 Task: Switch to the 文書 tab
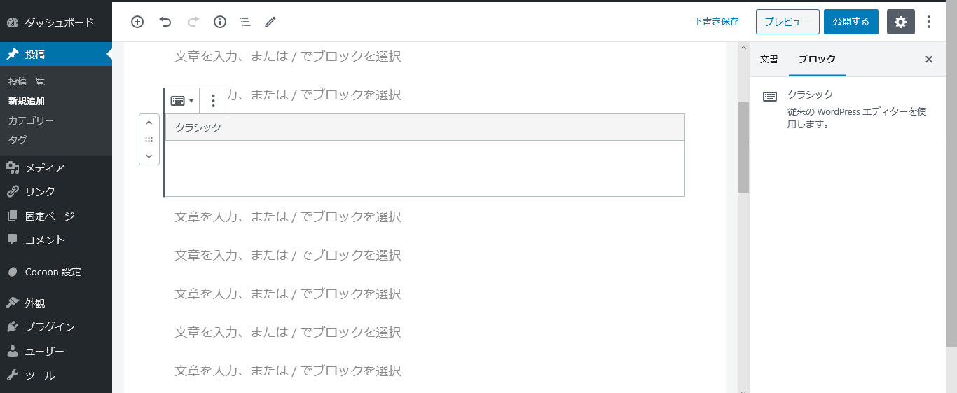pos(769,60)
